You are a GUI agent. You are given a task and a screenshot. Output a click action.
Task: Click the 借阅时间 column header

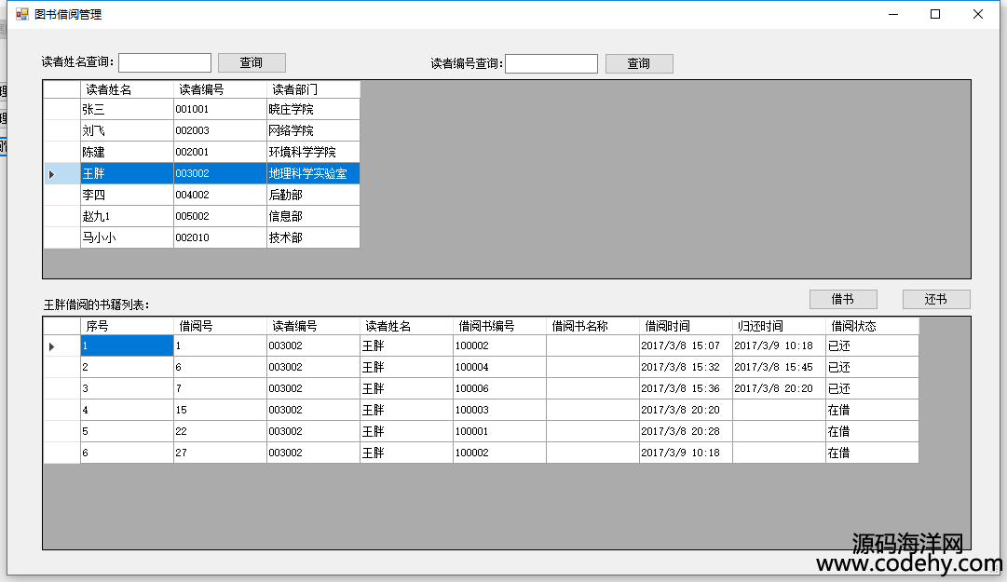tap(685, 326)
